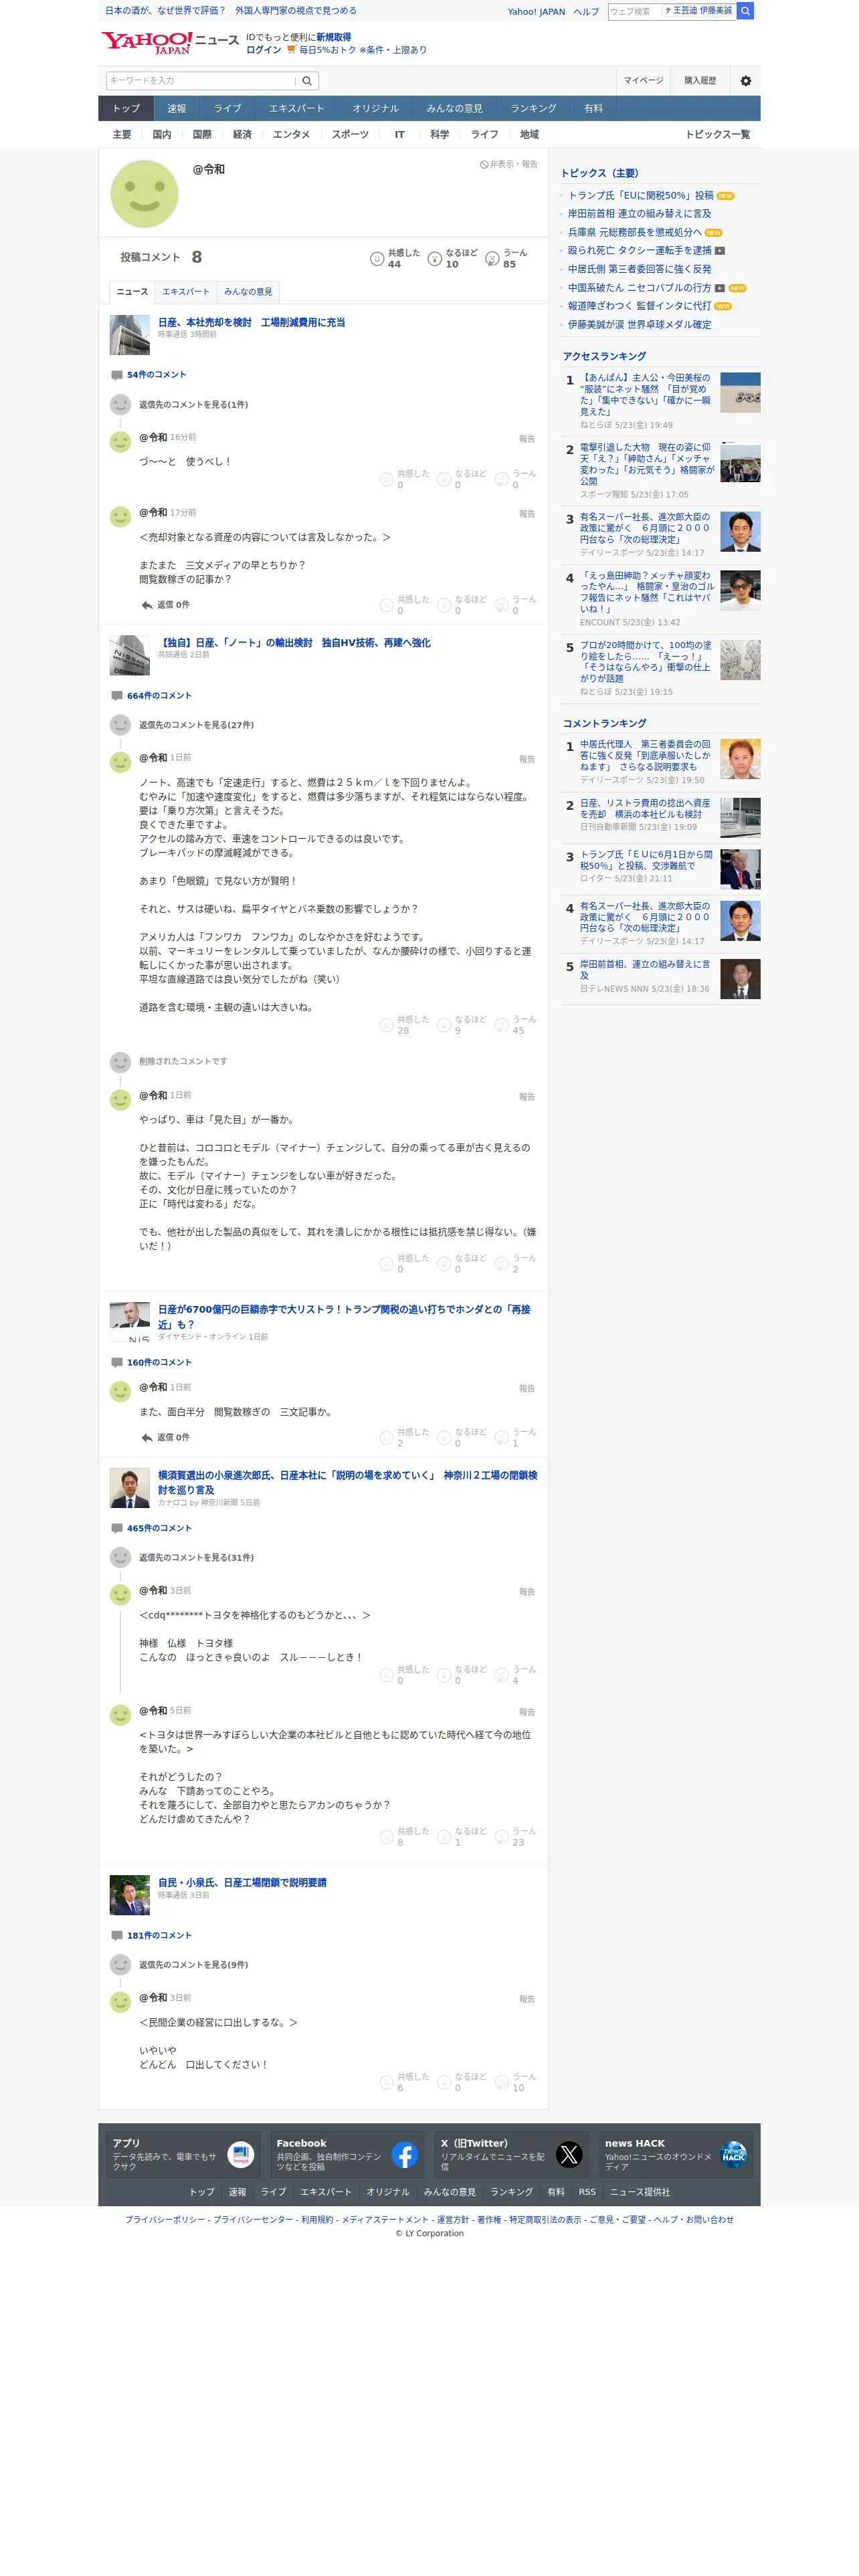Click the keyword input field キーワードを入力
This screenshot has width=859, height=2576.
pos(201,81)
